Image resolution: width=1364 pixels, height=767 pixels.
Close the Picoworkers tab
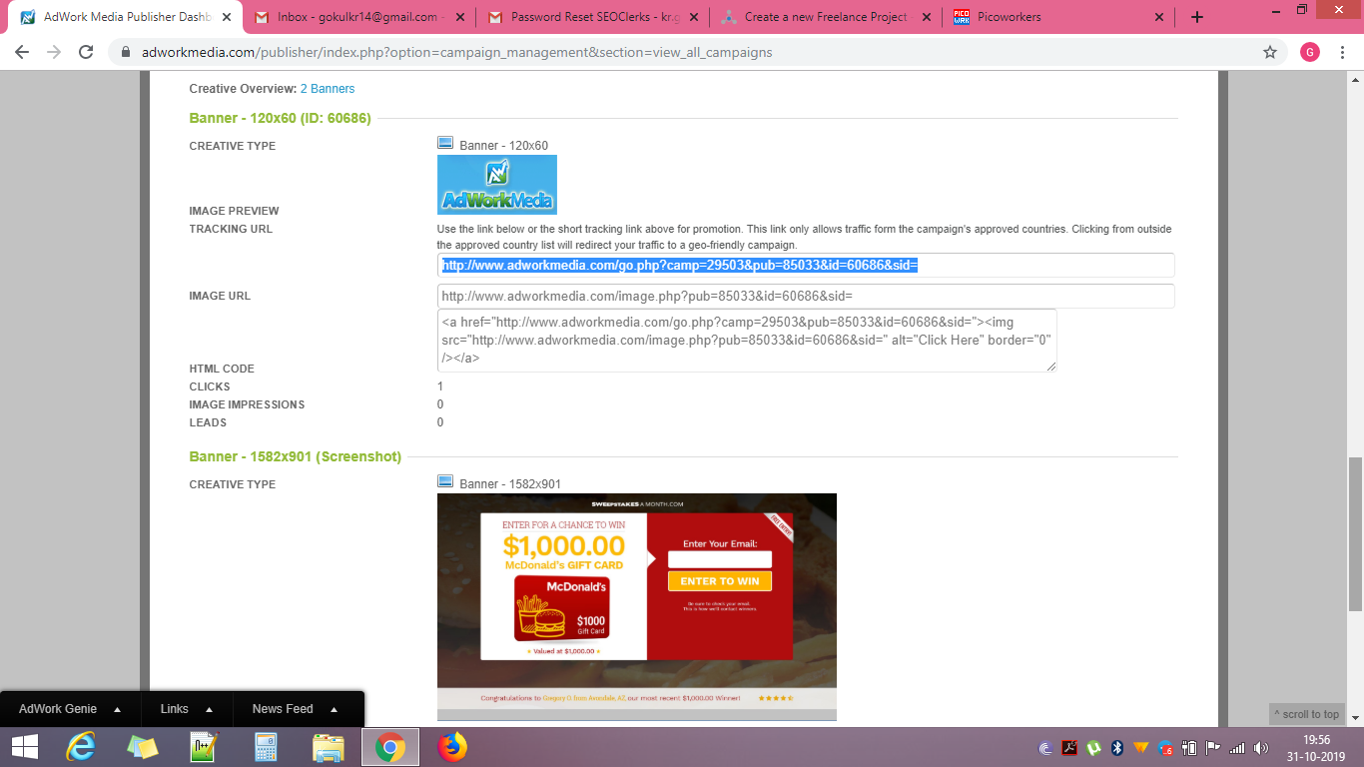(1159, 17)
